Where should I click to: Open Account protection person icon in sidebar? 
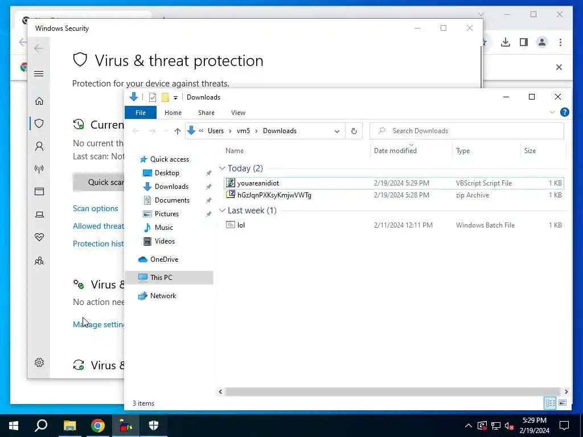[39, 146]
